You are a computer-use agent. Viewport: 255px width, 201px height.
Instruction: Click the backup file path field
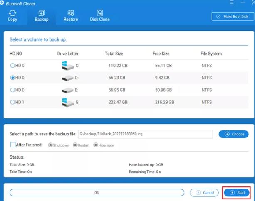[145, 134]
